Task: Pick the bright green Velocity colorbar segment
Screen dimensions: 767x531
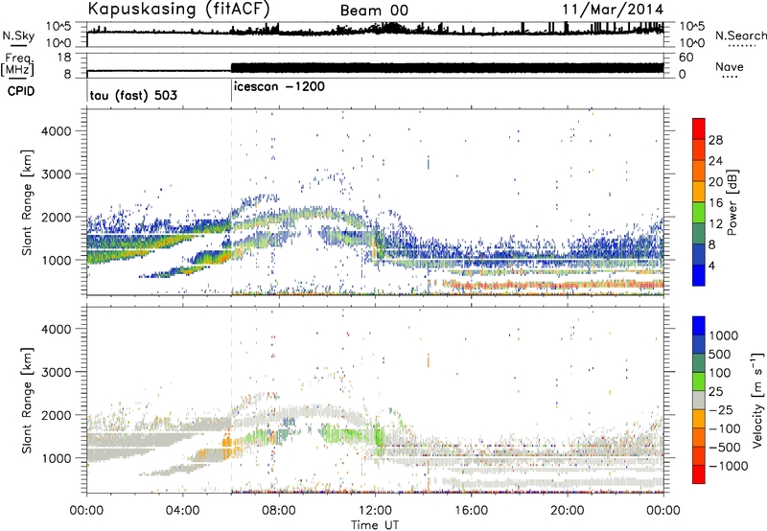Action: [x=699, y=381]
